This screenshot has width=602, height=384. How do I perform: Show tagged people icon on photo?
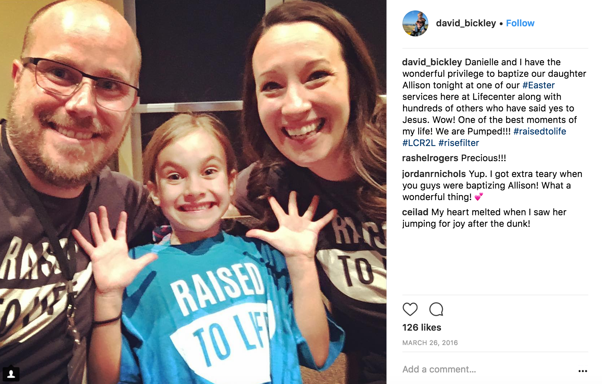click(x=11, y=374)
